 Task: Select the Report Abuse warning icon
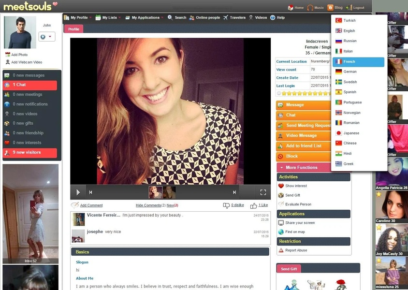[281, 250]
